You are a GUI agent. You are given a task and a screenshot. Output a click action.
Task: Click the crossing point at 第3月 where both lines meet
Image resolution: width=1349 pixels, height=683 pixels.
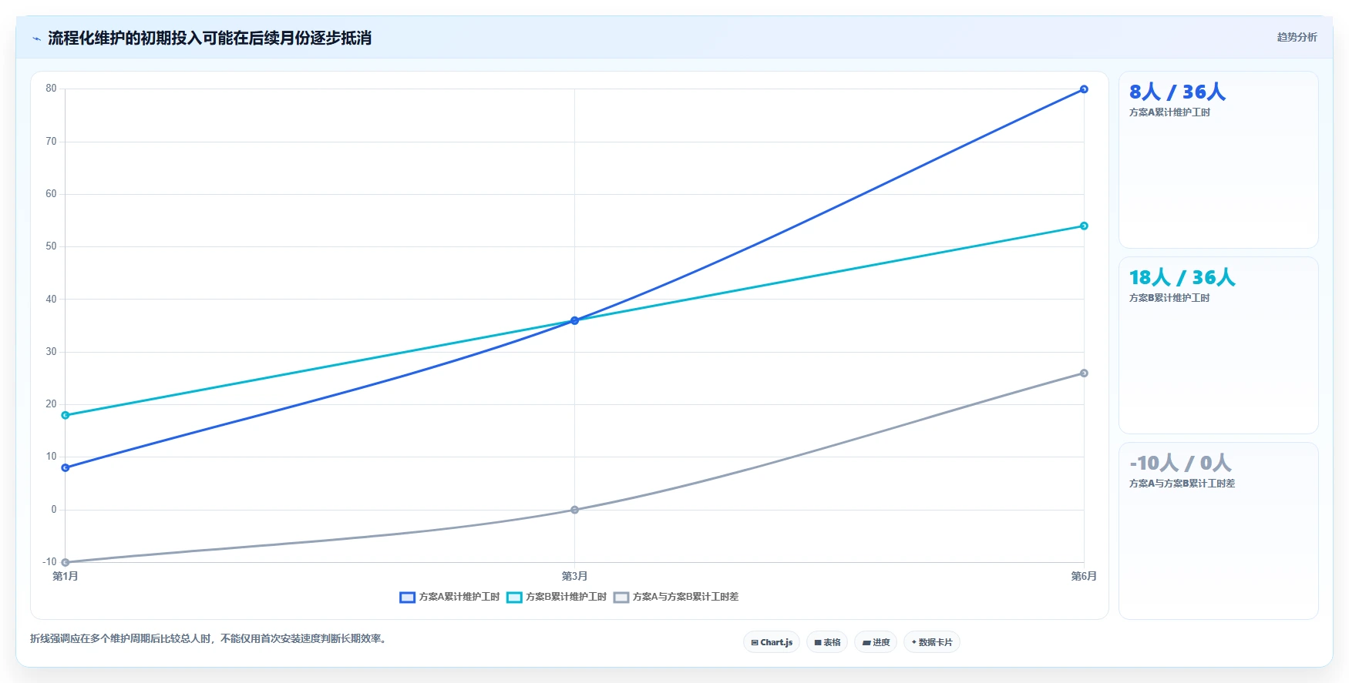(574, 320)
